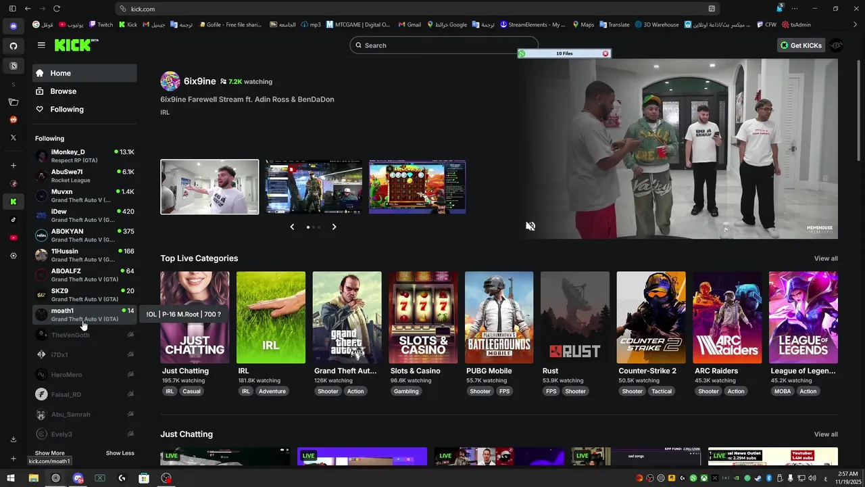
Task: Open Reddit in browser sidebar
Action: 14,120
